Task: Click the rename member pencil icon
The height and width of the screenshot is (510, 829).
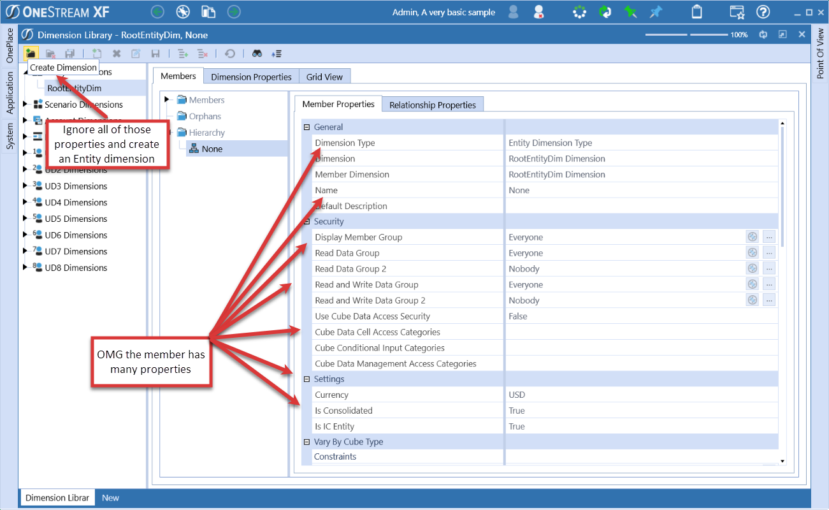Action: click(x=136, y=54)
